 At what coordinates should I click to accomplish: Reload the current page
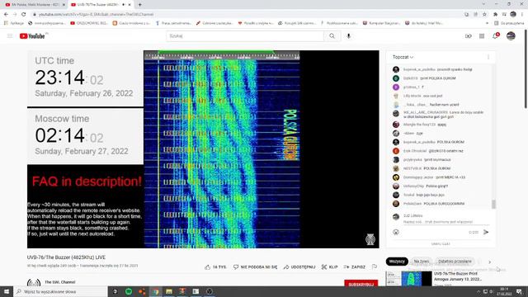[24, 14]
